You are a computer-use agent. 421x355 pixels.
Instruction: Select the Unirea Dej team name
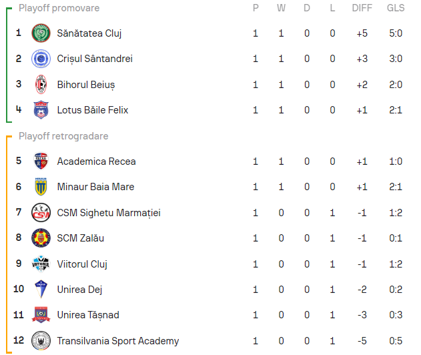(x=79, y=290)
